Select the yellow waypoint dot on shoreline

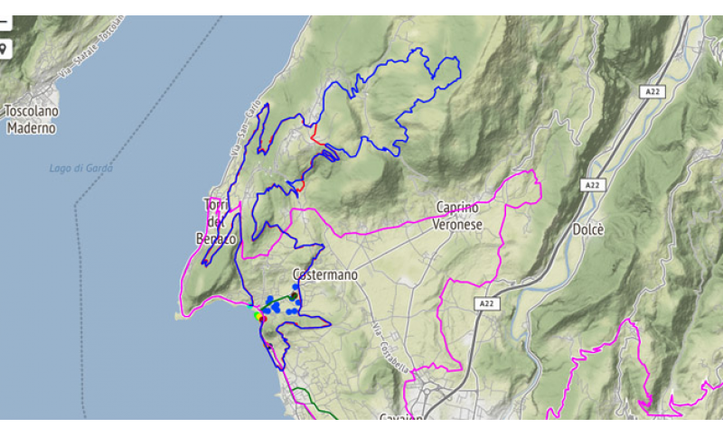tap(258, 315)
